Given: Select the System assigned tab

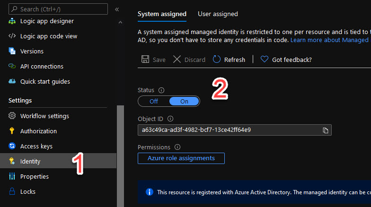Looking at the screenshot, I should pyautogui.click(x=162, y=14).
